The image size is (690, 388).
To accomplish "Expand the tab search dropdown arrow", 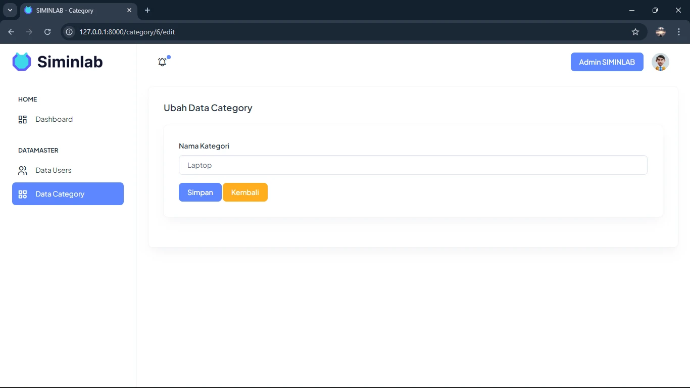I will 10,10.
